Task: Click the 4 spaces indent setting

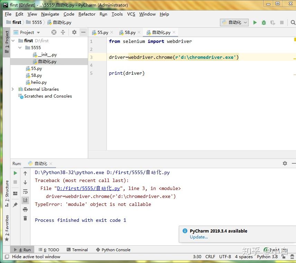Action: point(244,256)
